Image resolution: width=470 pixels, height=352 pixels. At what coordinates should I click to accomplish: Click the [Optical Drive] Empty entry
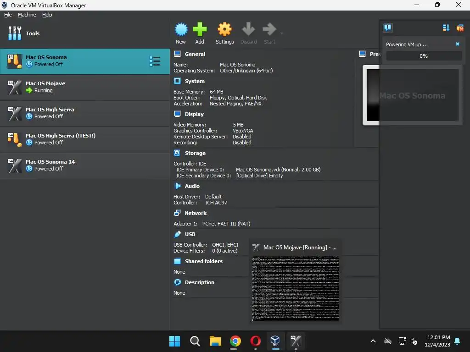point(260,176)
